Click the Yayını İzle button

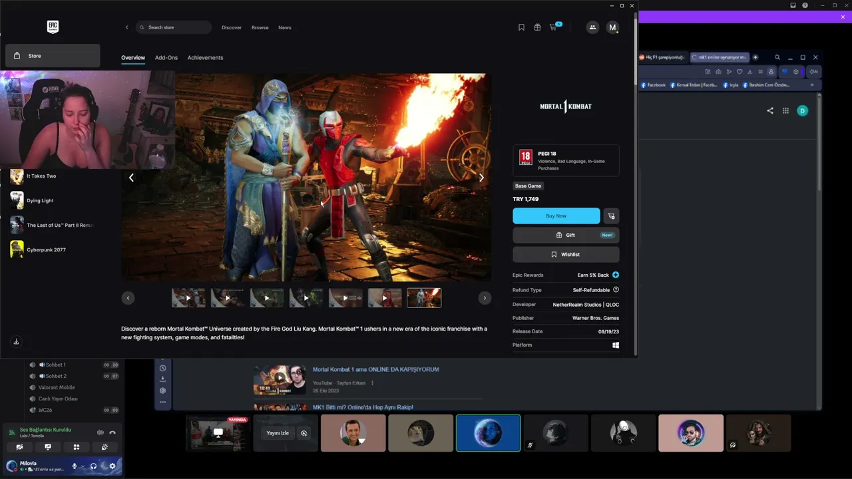click(x=278, y=433)
